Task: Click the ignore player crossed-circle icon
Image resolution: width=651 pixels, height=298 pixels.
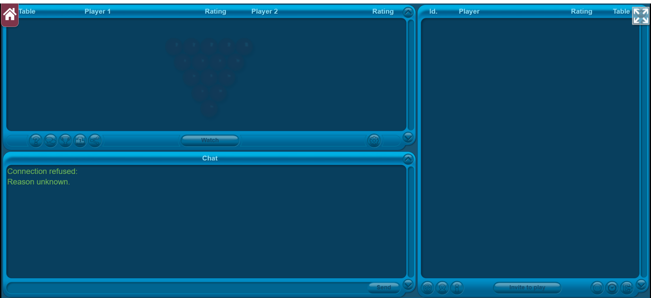Action: 428,288
